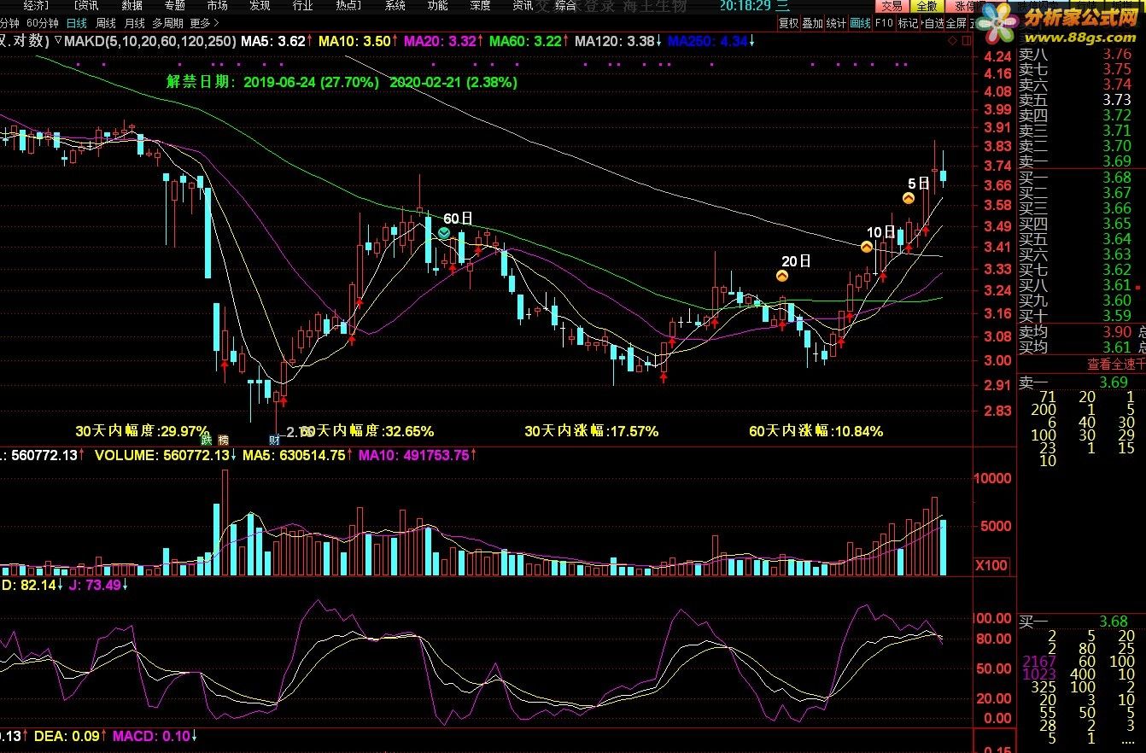Screen dimensions: 1146x753
Task: Click the X100 volume scale label
Action: 991,565
